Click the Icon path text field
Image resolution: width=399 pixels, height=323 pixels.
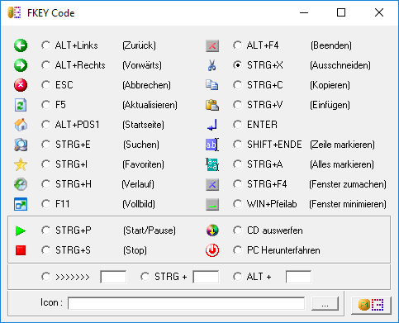[187, 303]
